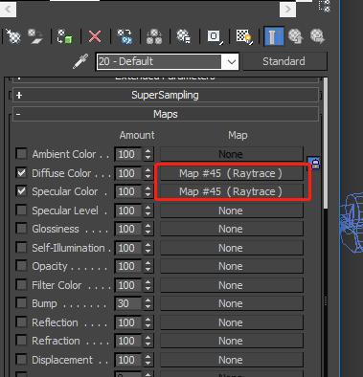Collapse the Maps rollout
Image resolution: width=363 pixels, height=377 pixels.
click(165, 114)
